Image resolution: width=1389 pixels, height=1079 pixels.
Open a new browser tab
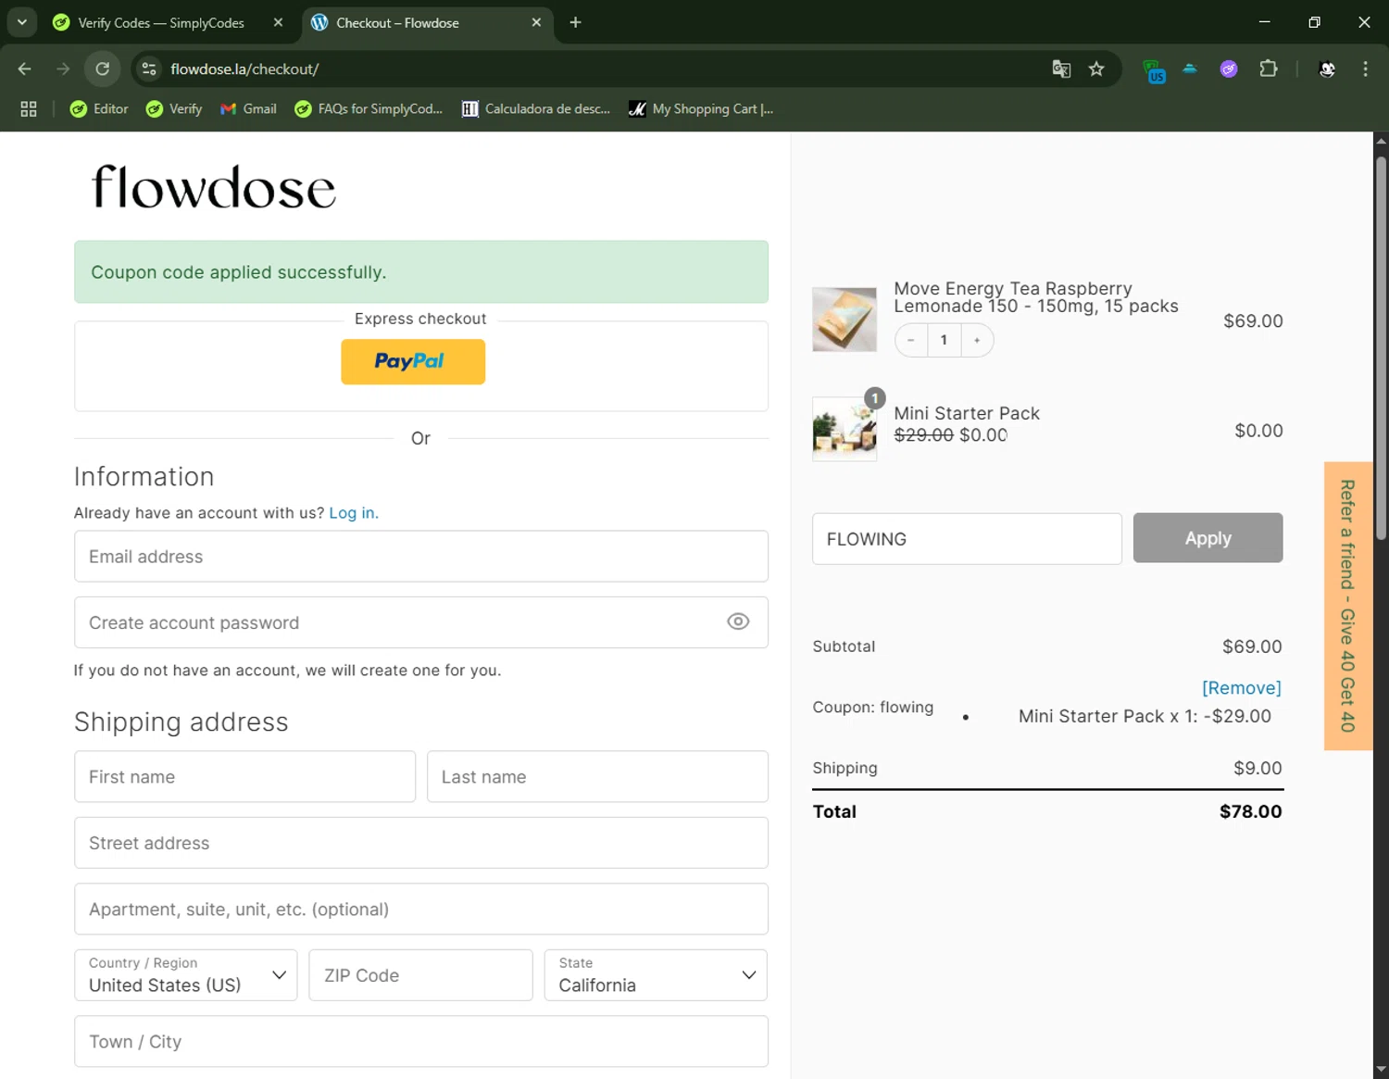coord(575,22)
